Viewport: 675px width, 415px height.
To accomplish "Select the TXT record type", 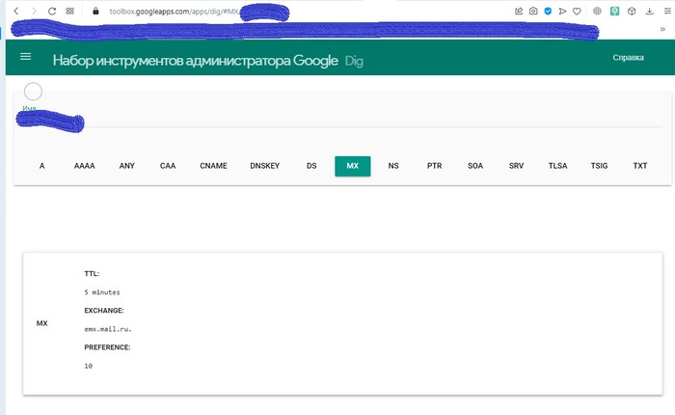I will pos(640,166).
